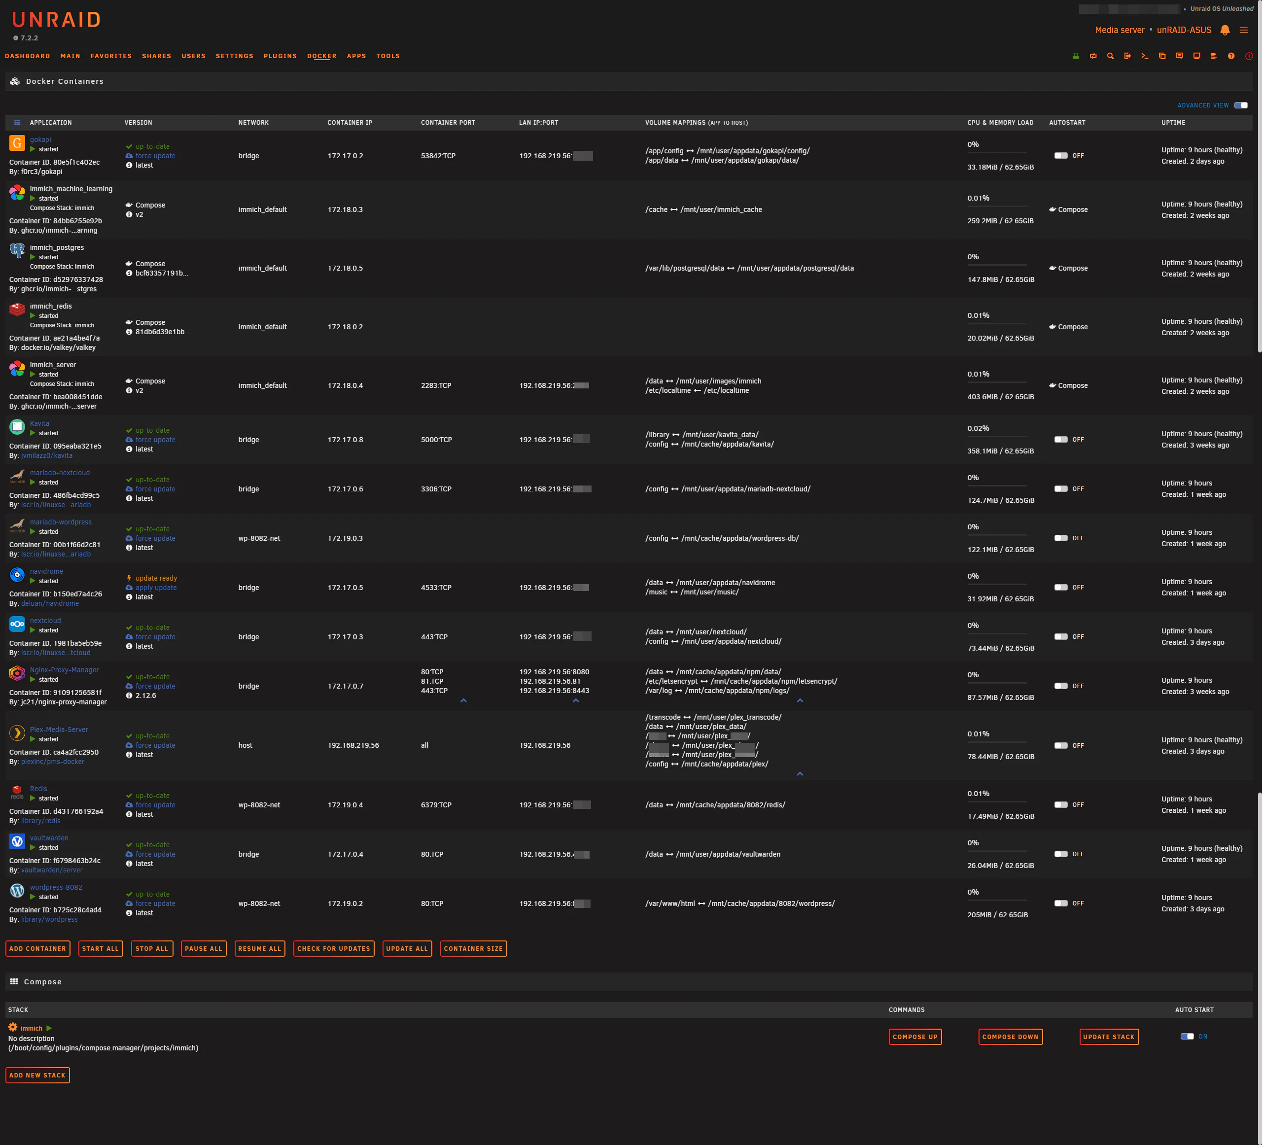1262x1145 pixels.
Task: Open the terminal from the toolbar
Action: pyautogui.click(x=1145, y=56)
